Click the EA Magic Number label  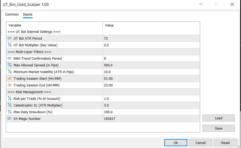(x=27, y=119)
